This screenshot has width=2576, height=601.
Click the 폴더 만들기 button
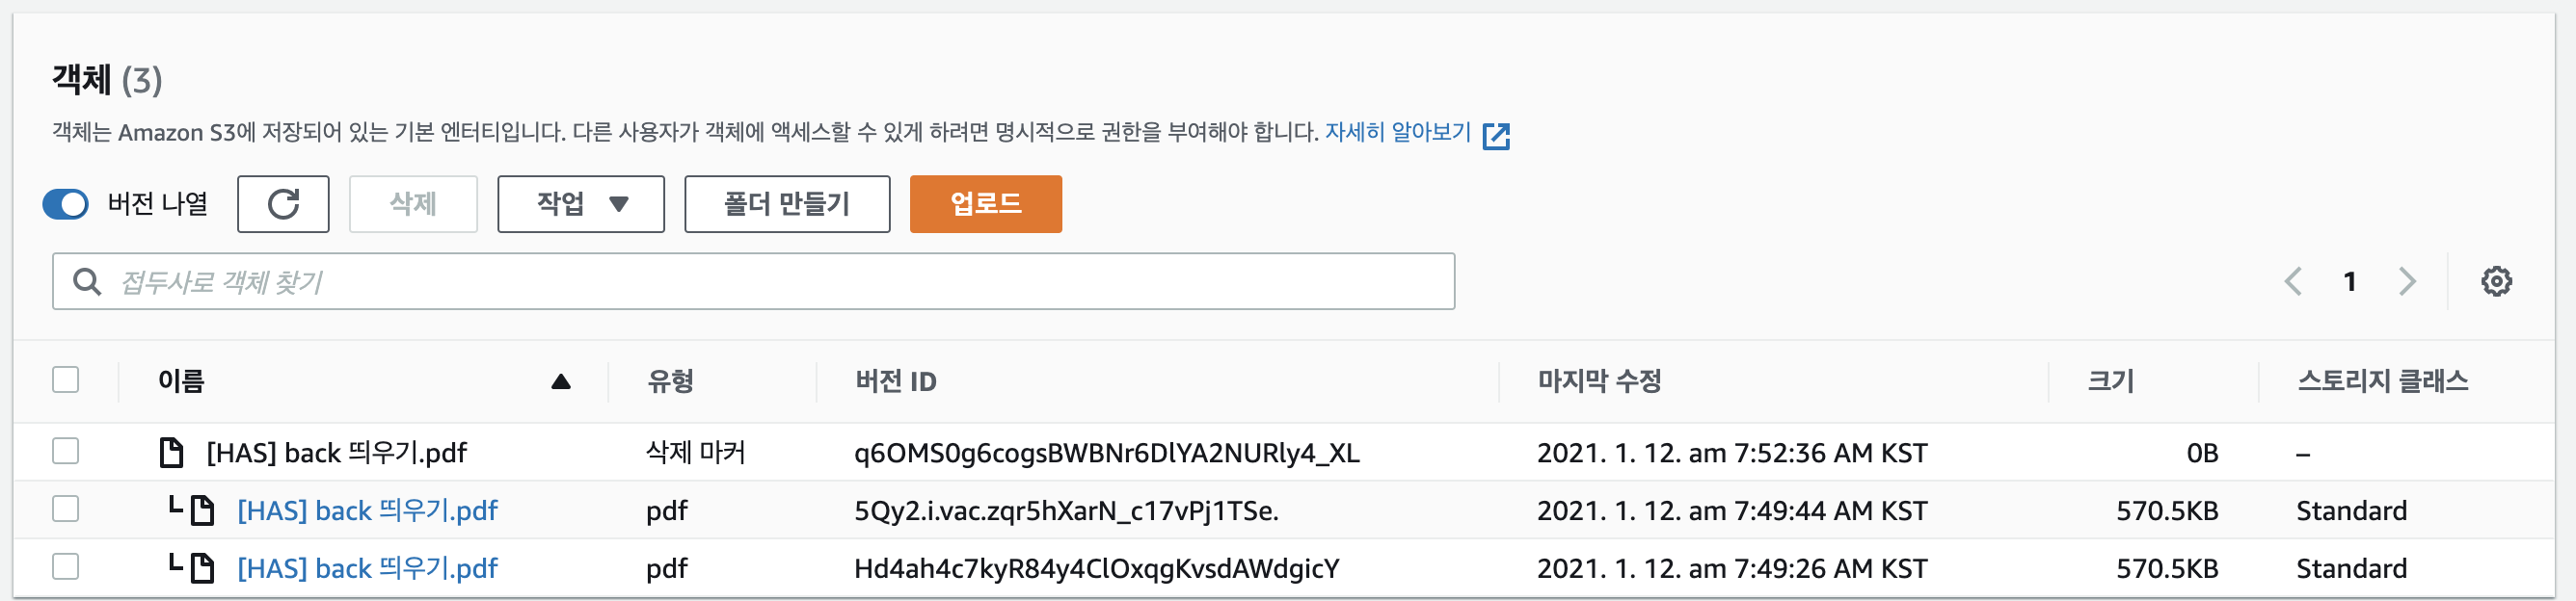pos(787,204)
